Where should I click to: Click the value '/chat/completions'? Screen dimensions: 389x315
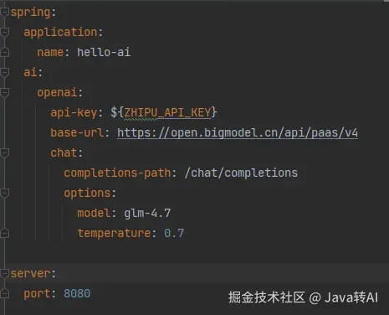[x=241, y=173]
